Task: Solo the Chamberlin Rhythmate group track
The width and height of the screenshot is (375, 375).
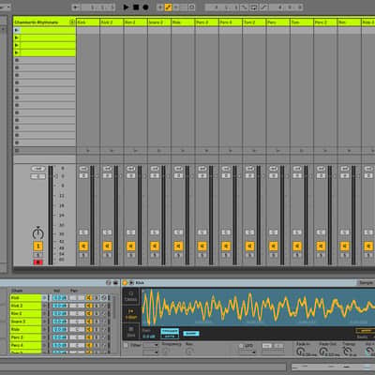Action: [38, 255]
